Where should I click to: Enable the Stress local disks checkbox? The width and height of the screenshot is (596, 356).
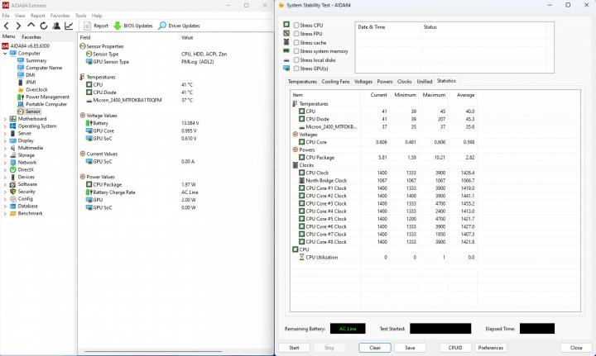point(296,60)
